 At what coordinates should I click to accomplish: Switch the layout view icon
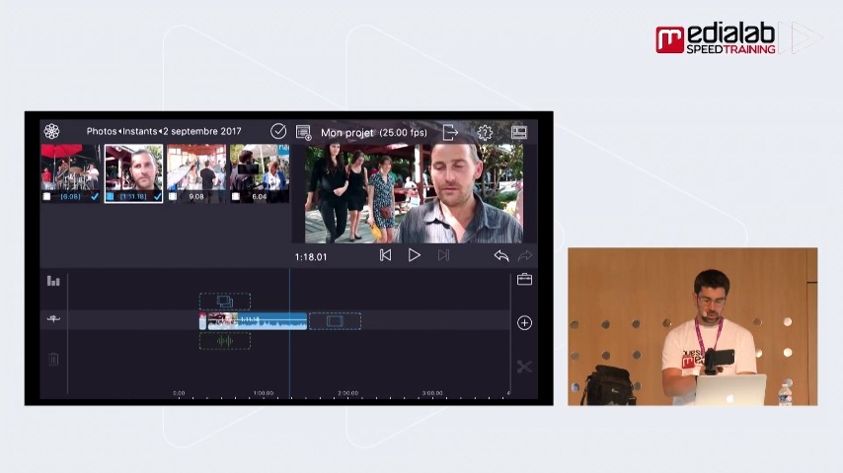pos(519,132)
